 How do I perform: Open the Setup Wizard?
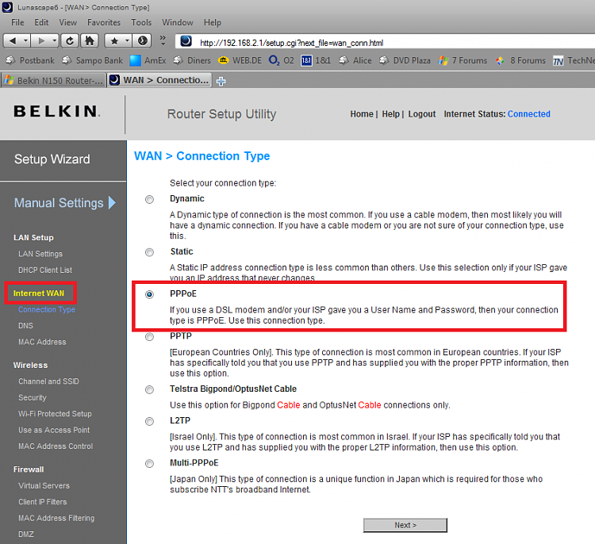click(x=52, y=159)
